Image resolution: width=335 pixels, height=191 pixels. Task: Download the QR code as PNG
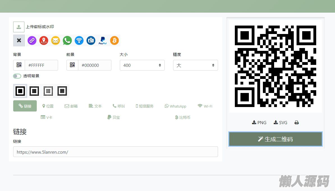tap(259, 122)
